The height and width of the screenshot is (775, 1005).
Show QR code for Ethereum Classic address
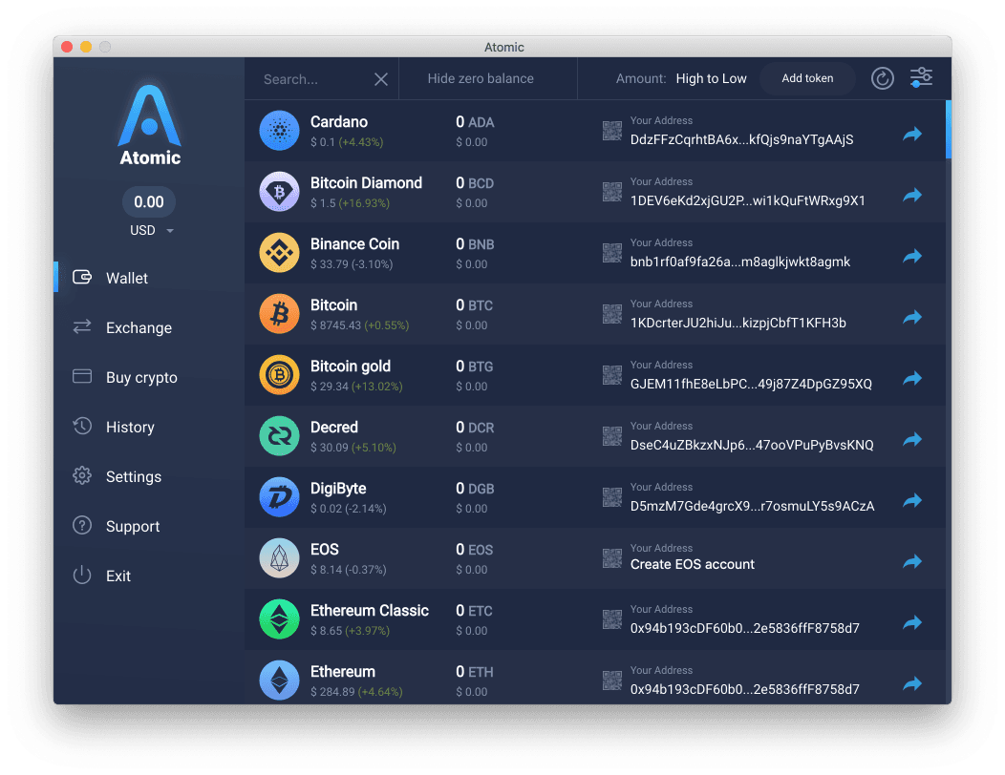612,619
